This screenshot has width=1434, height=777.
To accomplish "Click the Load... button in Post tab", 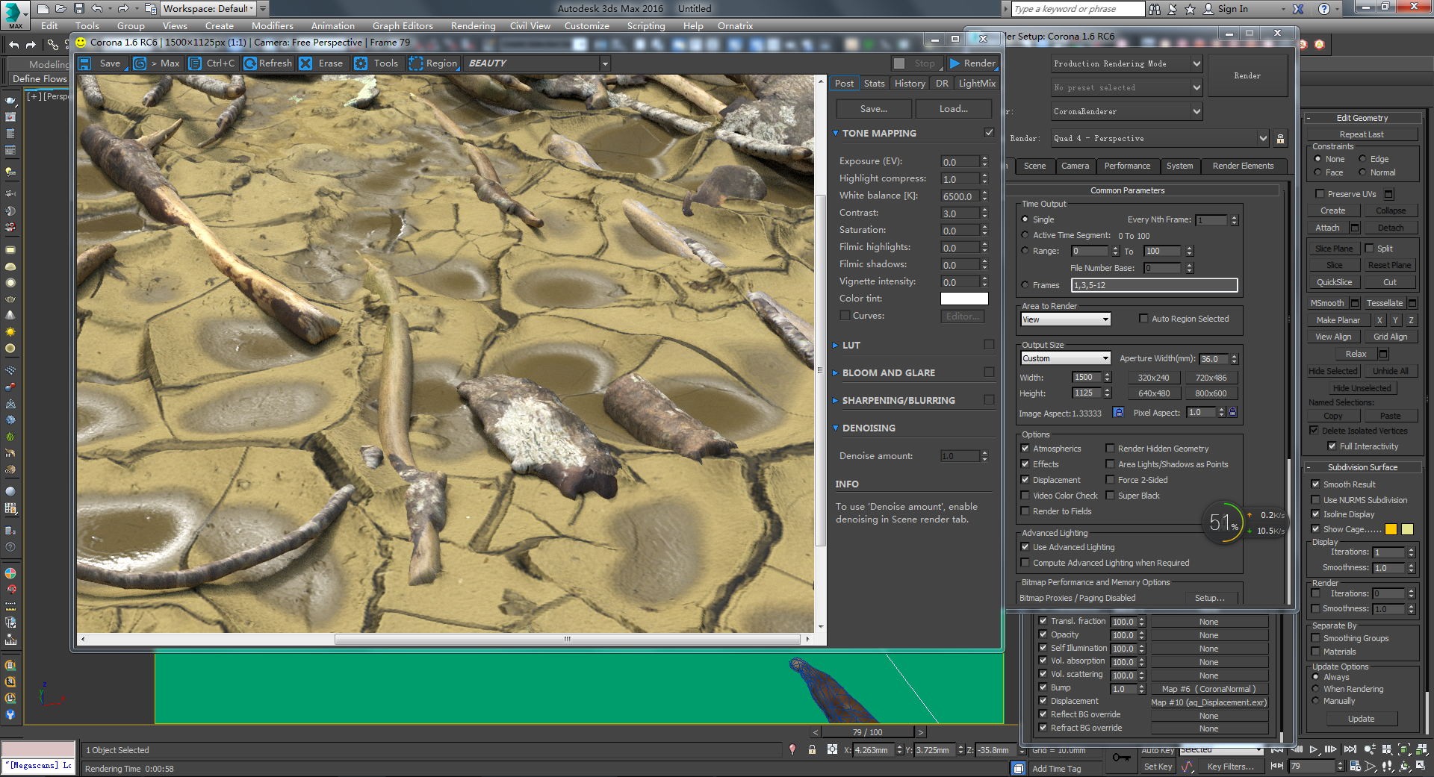I will tap(953, 109).
